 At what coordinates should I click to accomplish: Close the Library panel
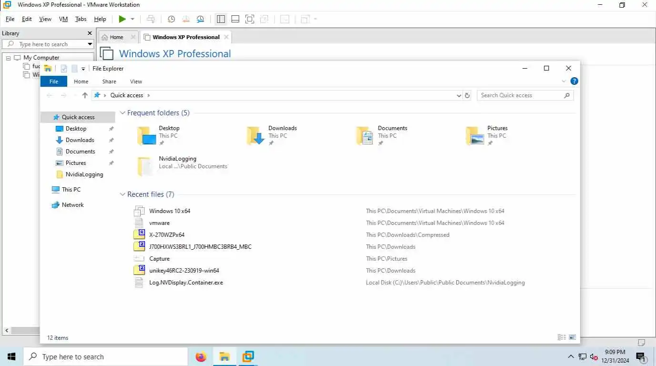(x=90, y=33)
